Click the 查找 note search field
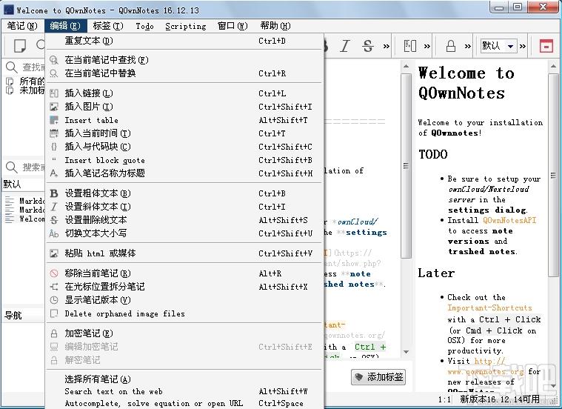Image resolution: width=562 pixels, height=409 pixels. (34, 67)
